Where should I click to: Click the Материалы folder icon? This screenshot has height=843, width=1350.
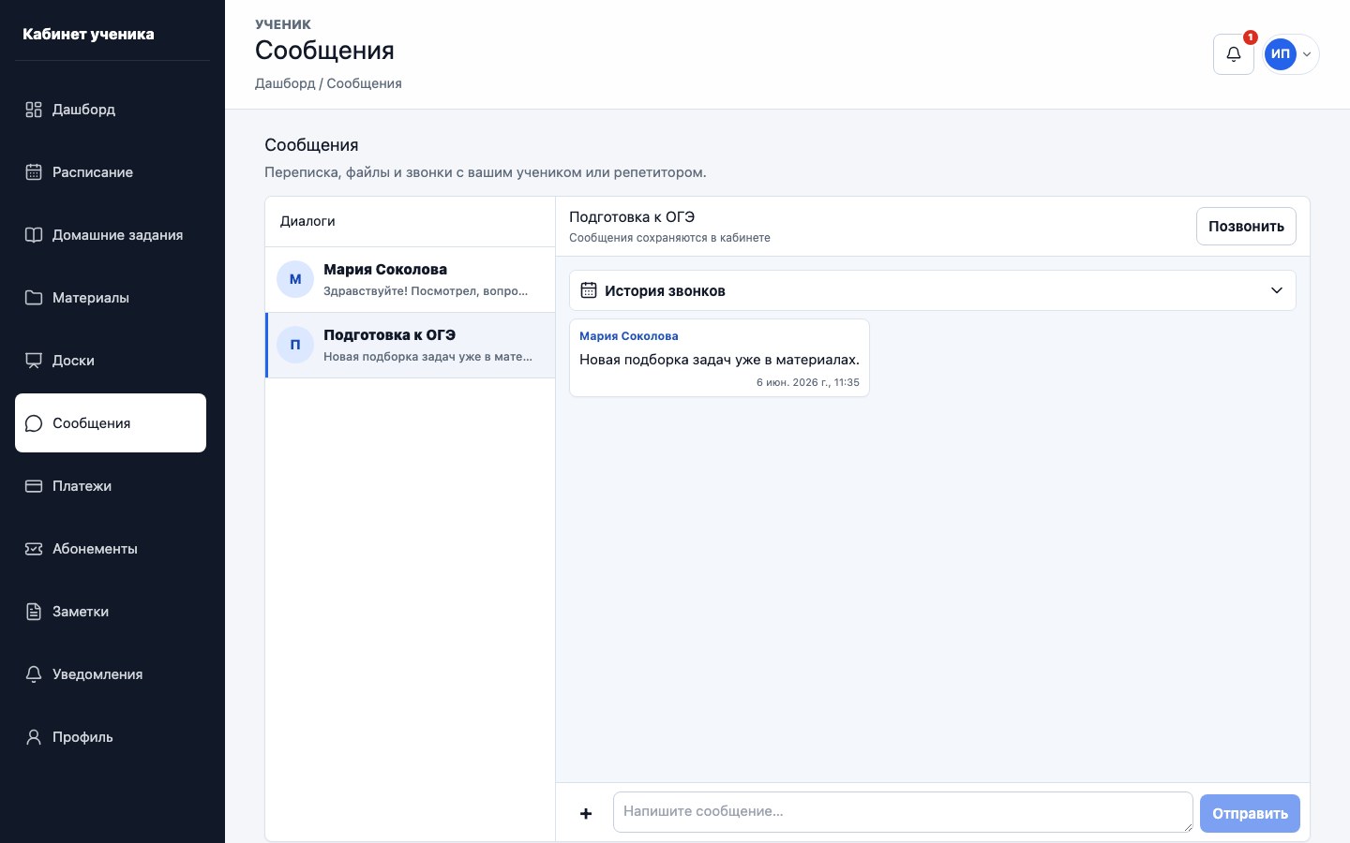tap(34, 298)
